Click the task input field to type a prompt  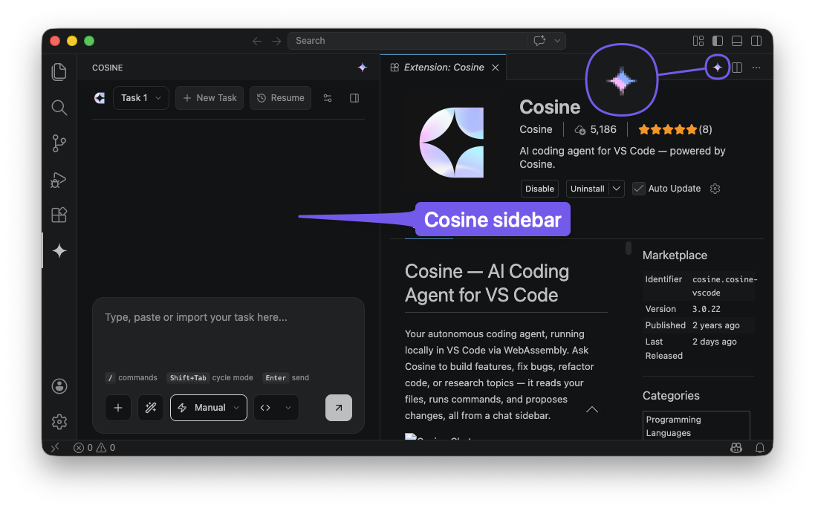tap(223, 327)
